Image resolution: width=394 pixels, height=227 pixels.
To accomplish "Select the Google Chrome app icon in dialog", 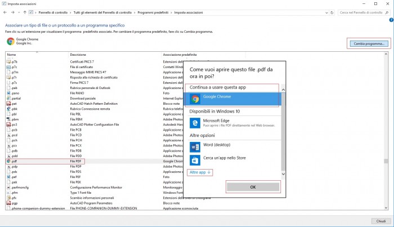I will point(195,99).
